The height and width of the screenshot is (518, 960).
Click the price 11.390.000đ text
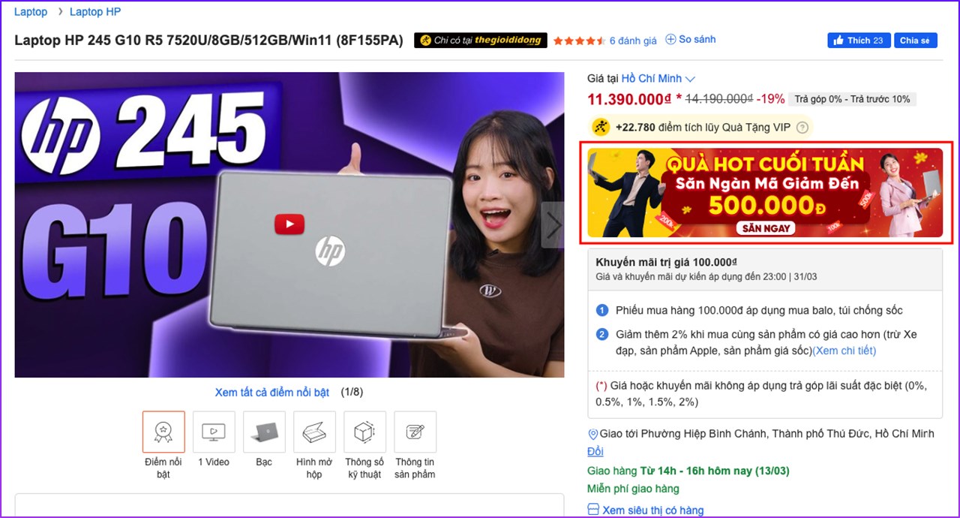pos(629,99)
